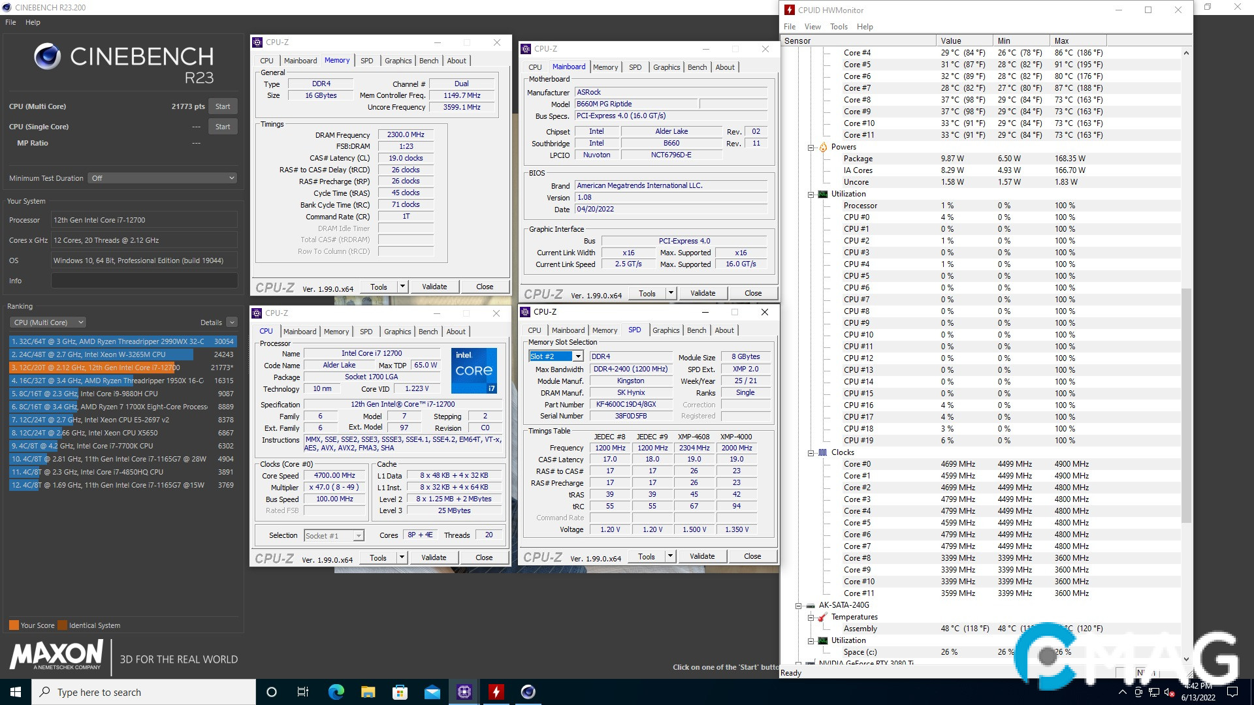The height and width of the screenshot is (705, 1254).
Task: Open Microsoft Edge from taskbar
Action: pyautogui.click(x=336, y=692)
